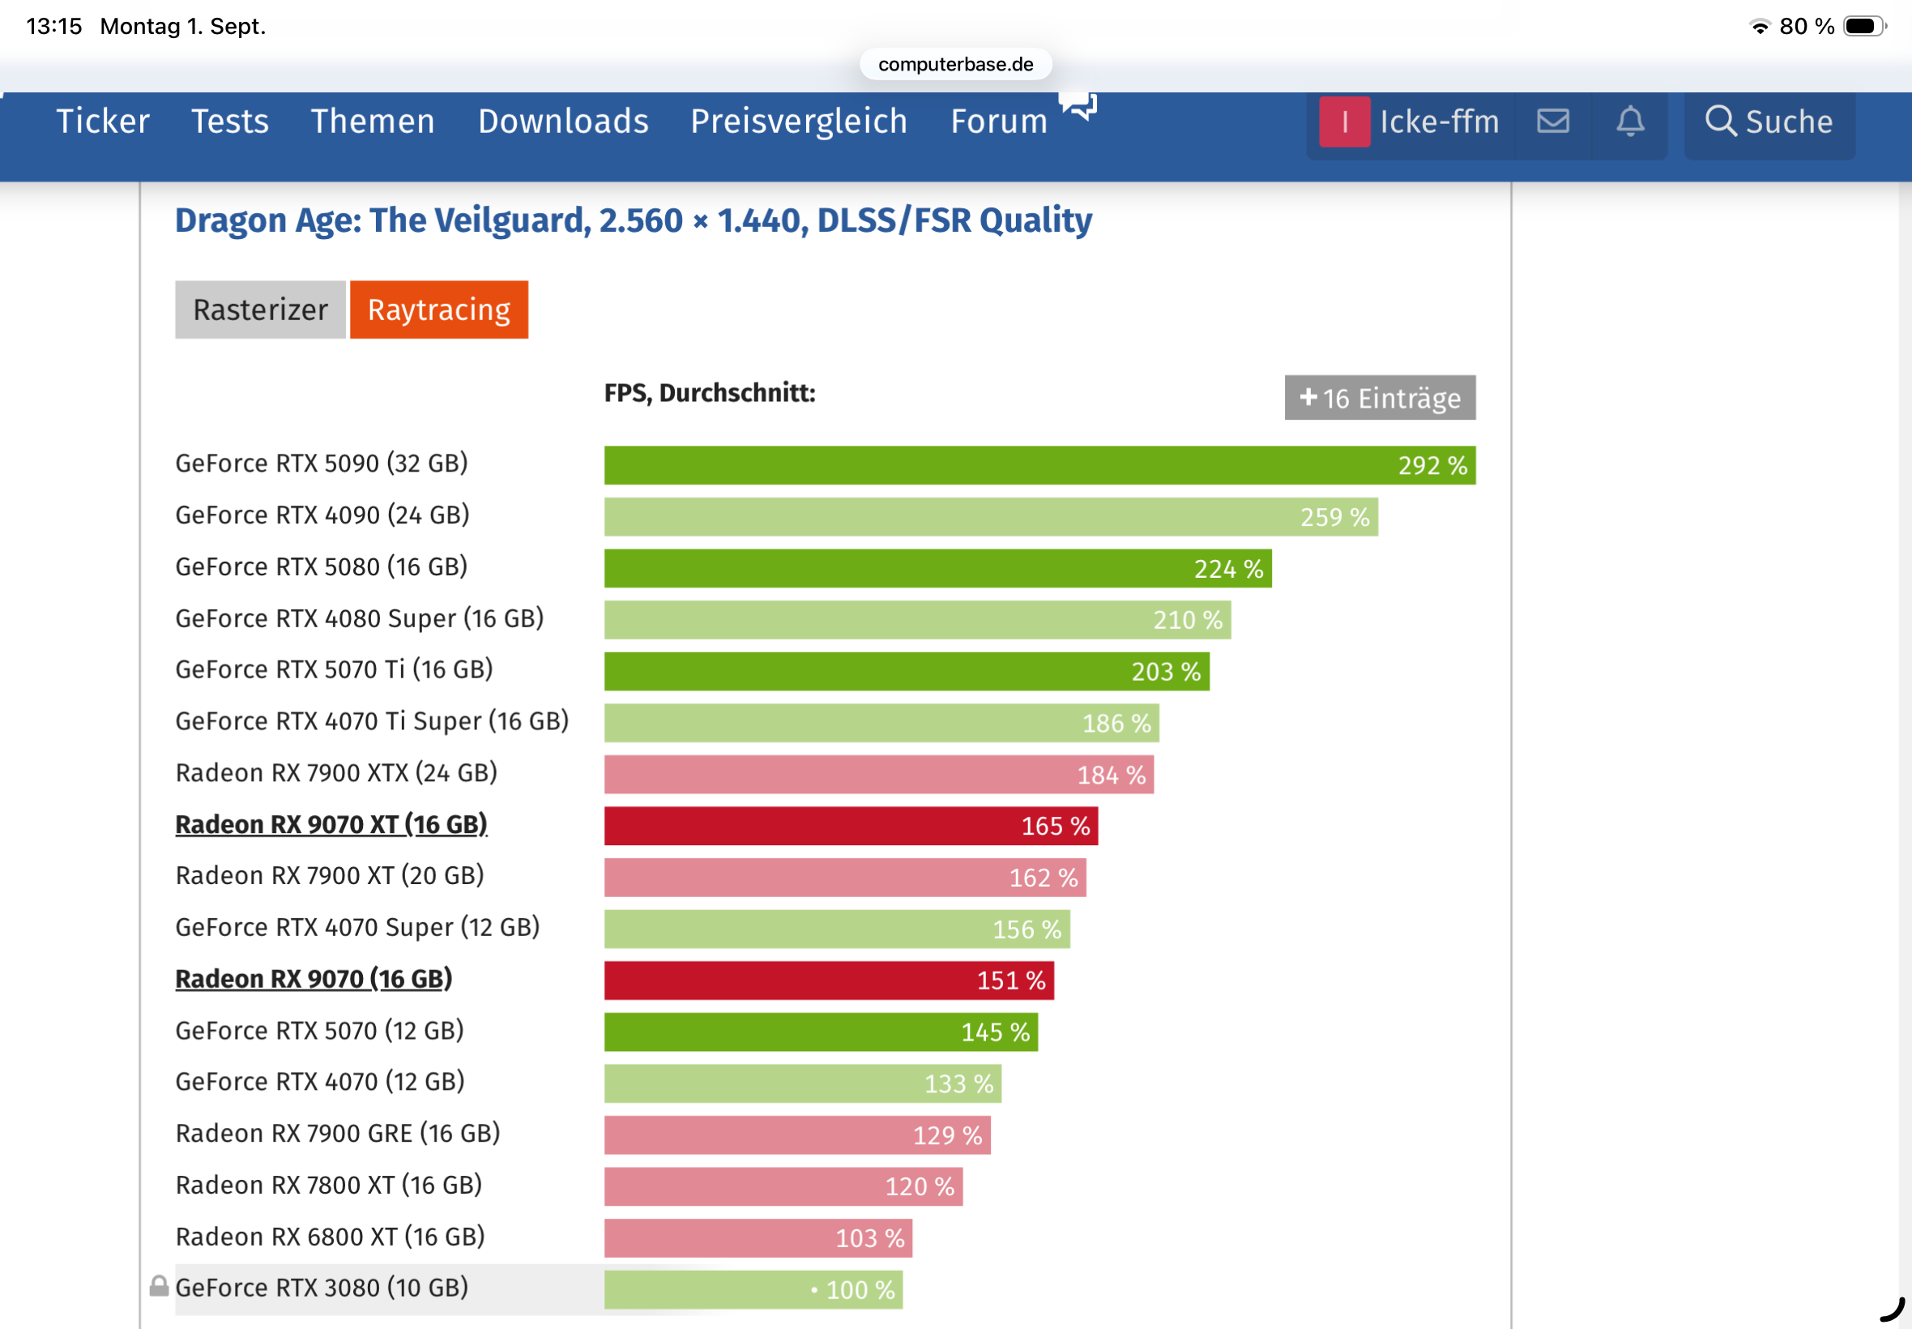Screen dimensions: 1912x1329
Task: Switch to the Rasterizer chart view
Action: click(260, 310)
